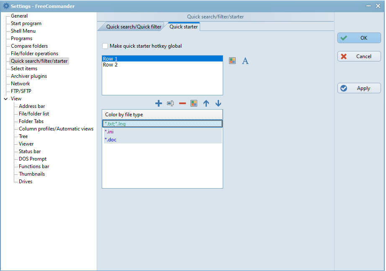386x271 pixels.
Task: Move item up with the up arrow
Action: point(206,103)
